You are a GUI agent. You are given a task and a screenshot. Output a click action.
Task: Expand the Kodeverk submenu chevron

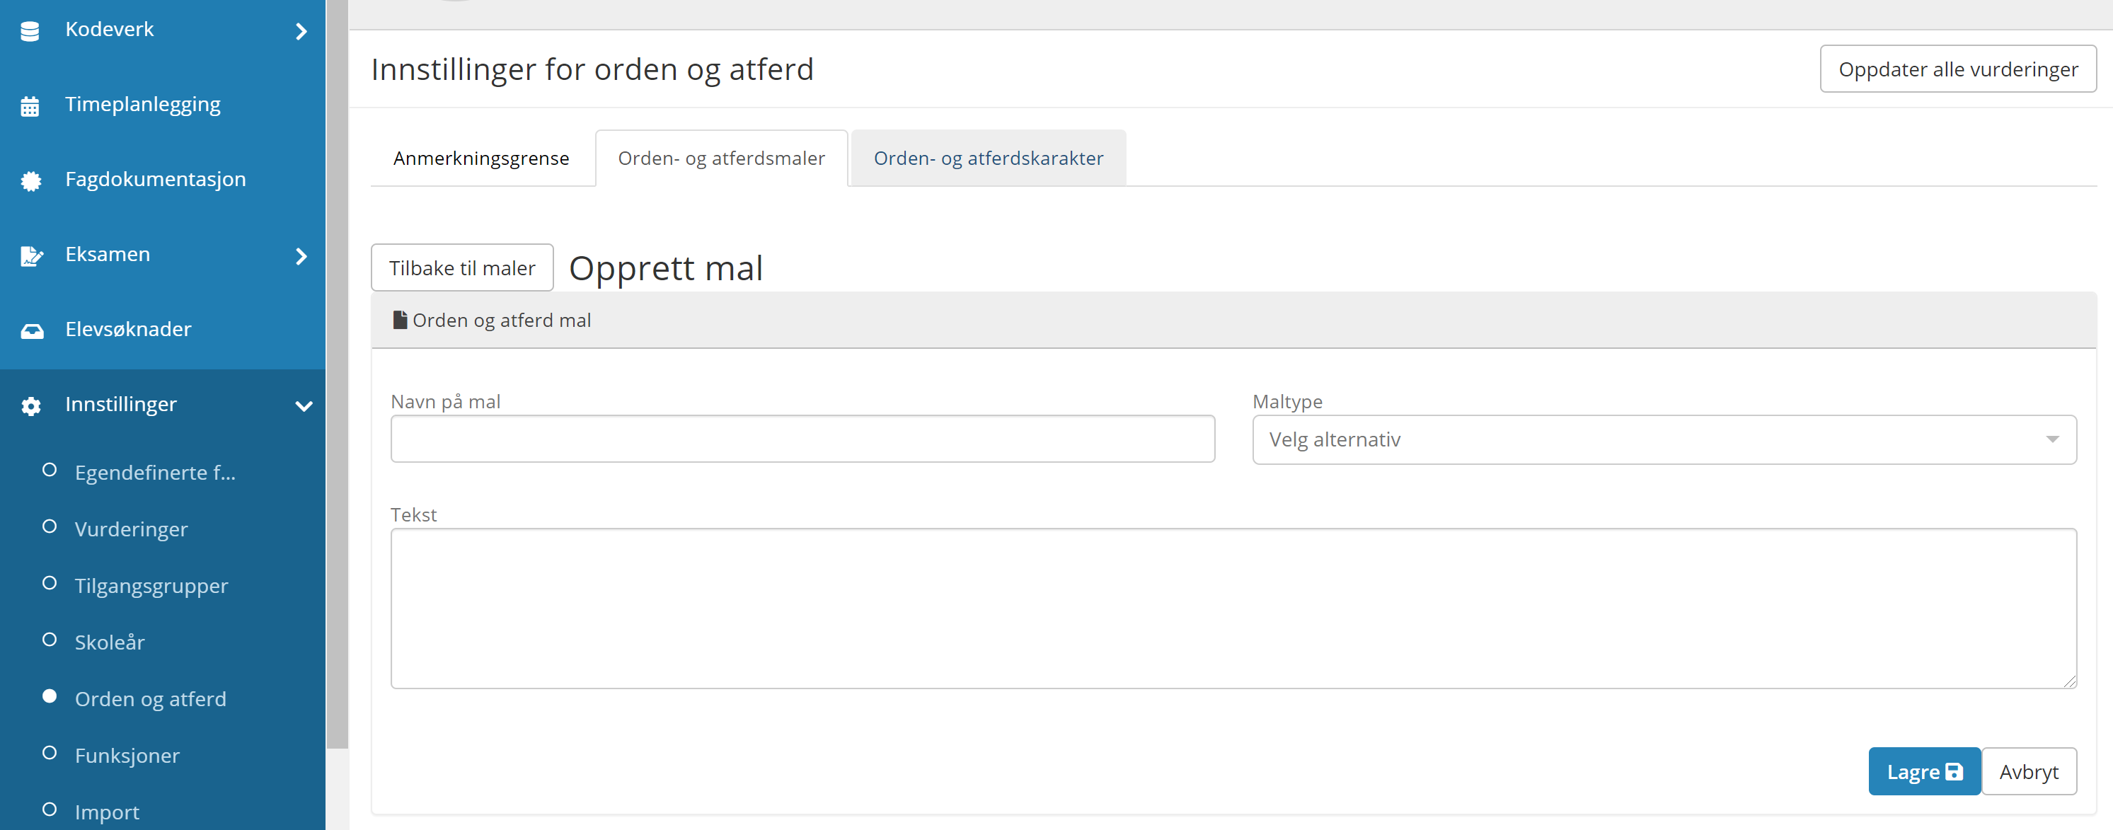(x=301, y=31)
